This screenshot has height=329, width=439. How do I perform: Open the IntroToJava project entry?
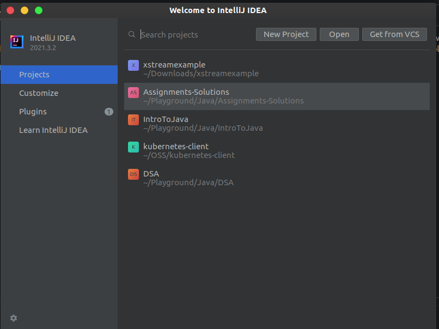pos(277,124)
